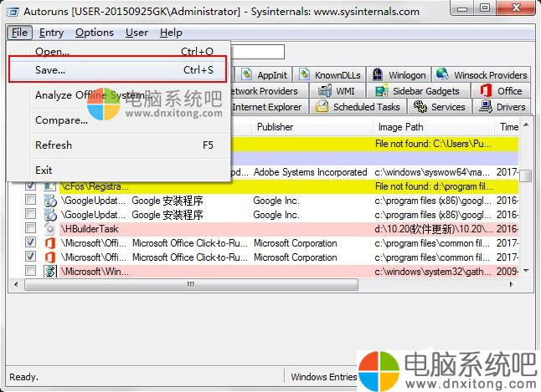The width and height of the screenshot is (541, 392).
Task: Check the HBuilderTask entry checkbox
Action: (30, 228)
